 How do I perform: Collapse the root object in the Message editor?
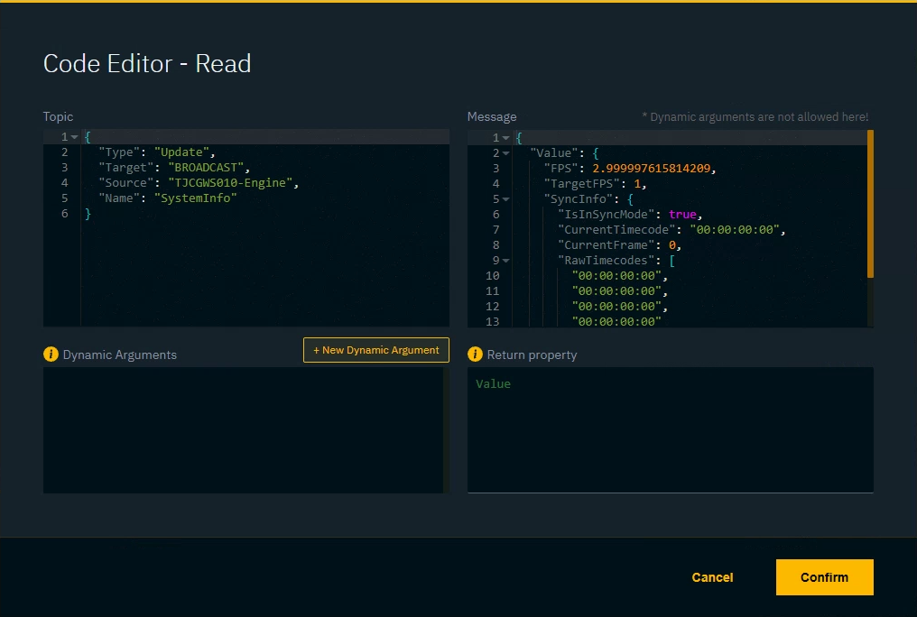pyautogui.click(x=507, y=137)
